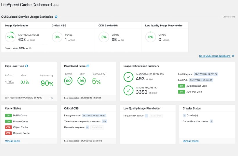Image resolution: width=238 pixels, height=156 pixels.
Task: Open the Manage Crawler link
Action: pos(191,141)
